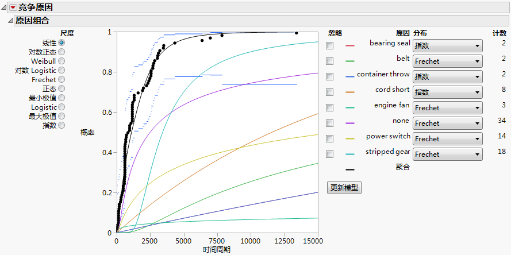Check ignore box for container throw

pyautogui.click(x=330, y=76)
